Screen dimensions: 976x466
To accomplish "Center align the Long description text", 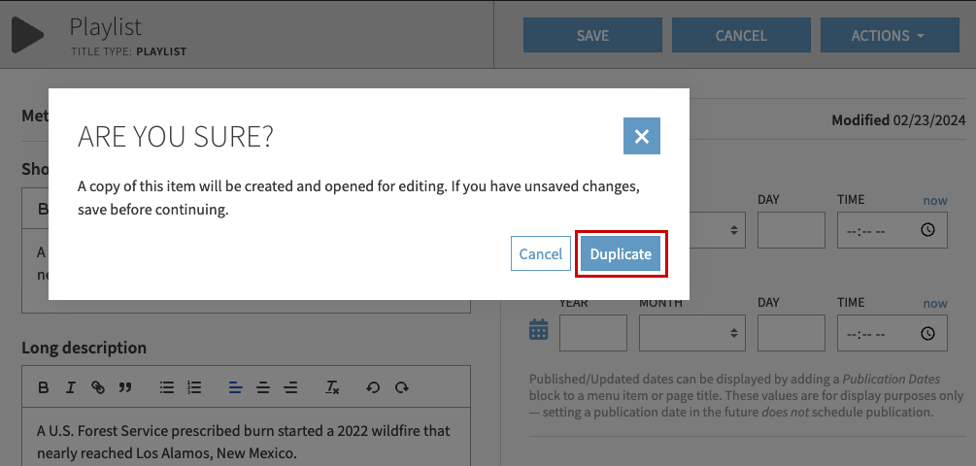I will click(x=262, y=387).
